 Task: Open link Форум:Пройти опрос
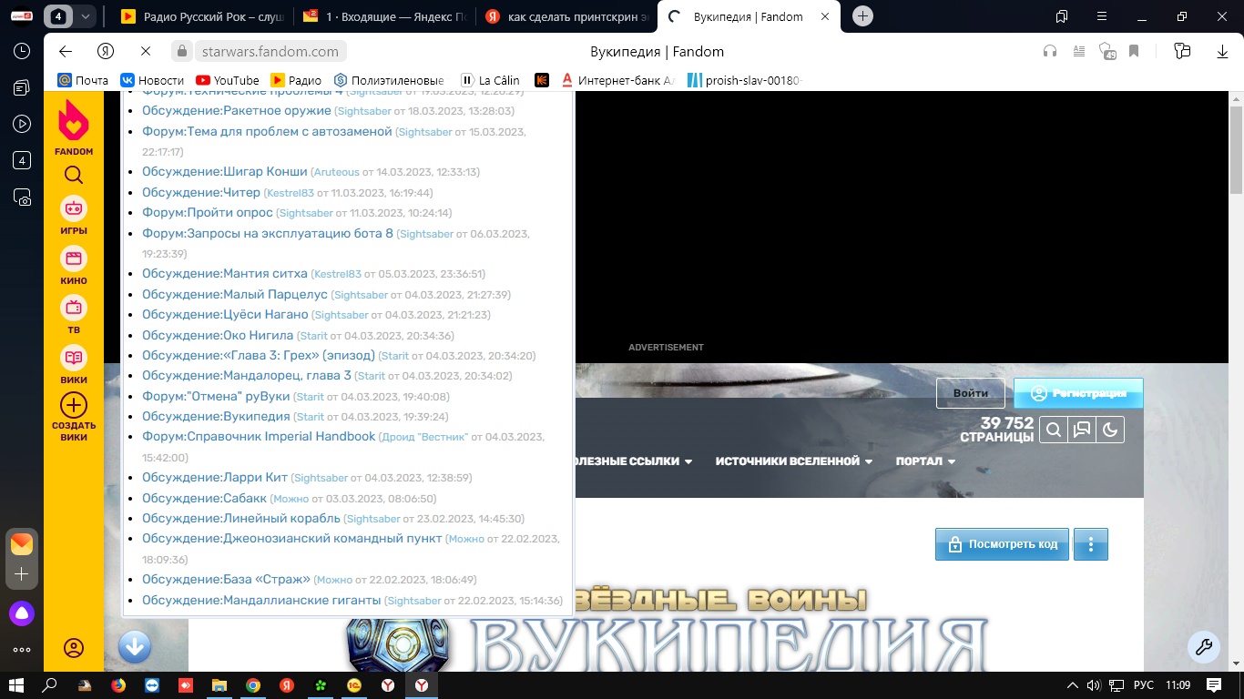coord(208,212)
